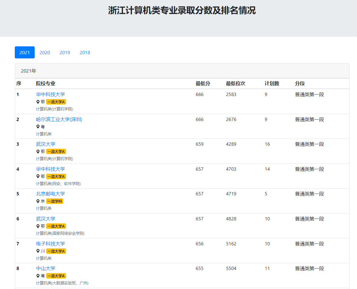
Task: Click lowest rank value 2583
Action: (231, 94)
